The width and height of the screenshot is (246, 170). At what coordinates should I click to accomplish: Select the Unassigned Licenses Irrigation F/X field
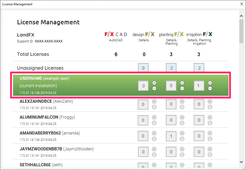point(199,68)
